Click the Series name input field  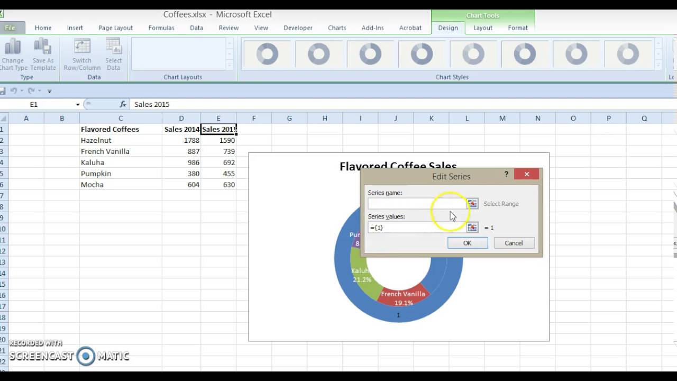tap(417, 204)
